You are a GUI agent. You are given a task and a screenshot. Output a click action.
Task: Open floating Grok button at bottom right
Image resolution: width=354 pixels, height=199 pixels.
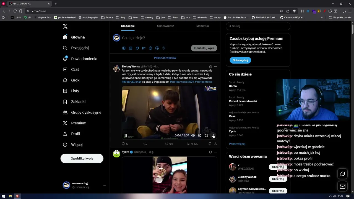click(x=343, y=174)
